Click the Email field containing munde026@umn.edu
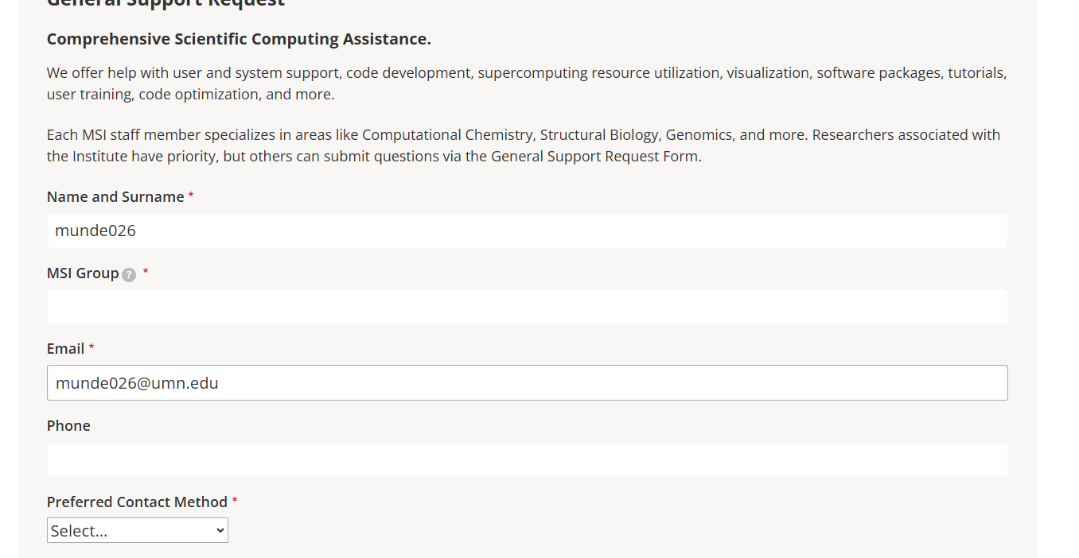Screen dimensions: 1079x558 (x=527, y=383)
